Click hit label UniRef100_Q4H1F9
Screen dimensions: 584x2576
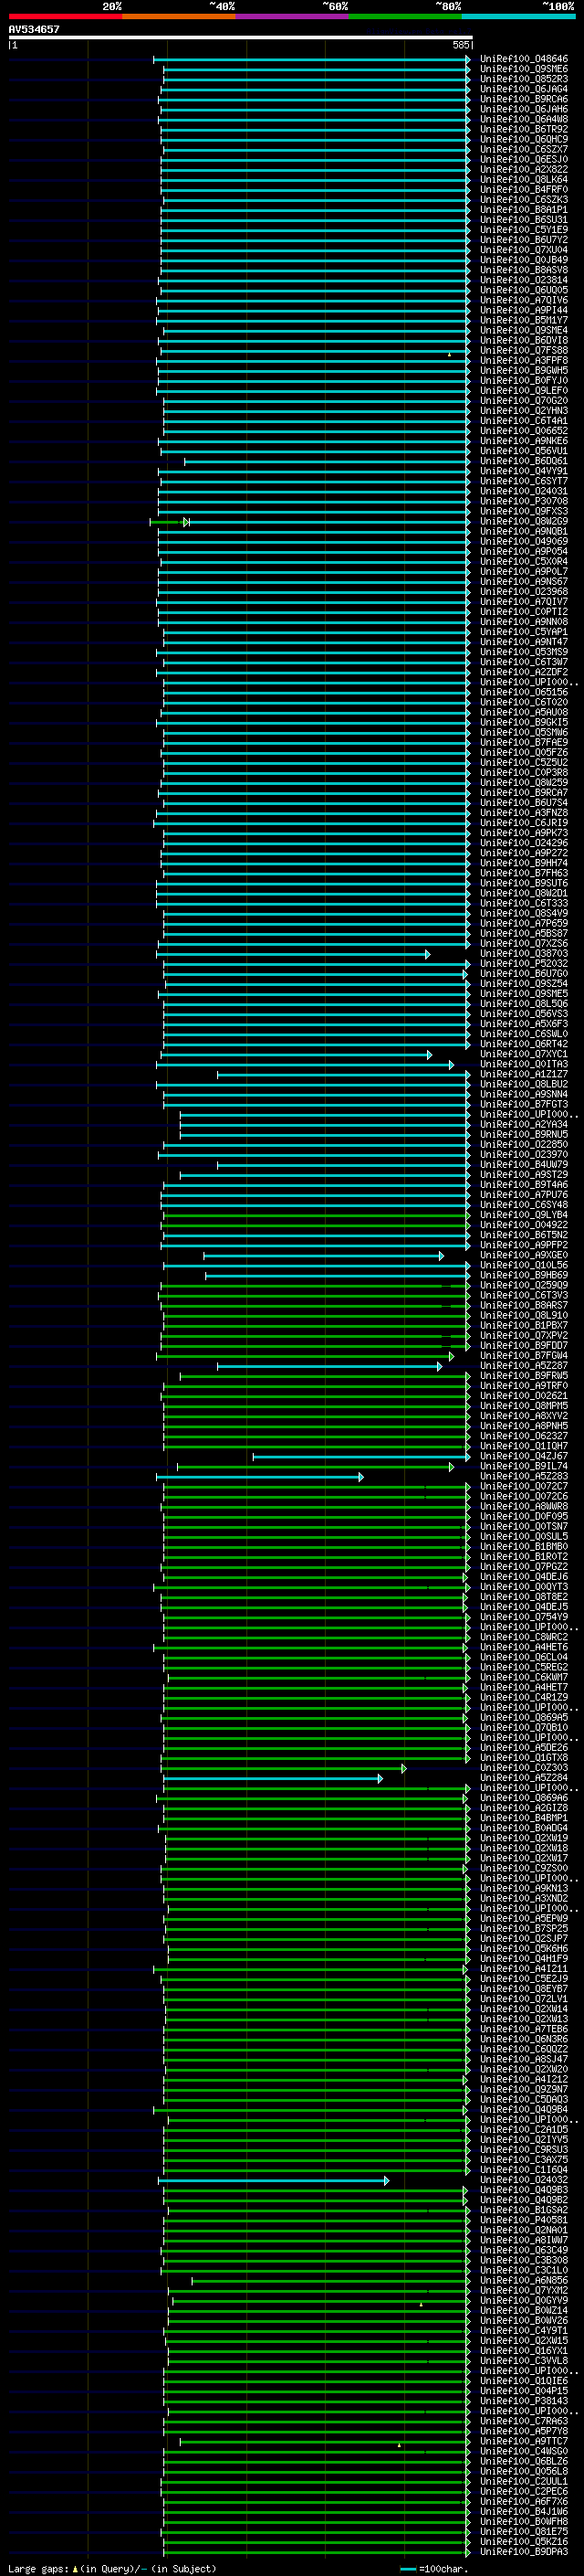tap(524, 1958)
